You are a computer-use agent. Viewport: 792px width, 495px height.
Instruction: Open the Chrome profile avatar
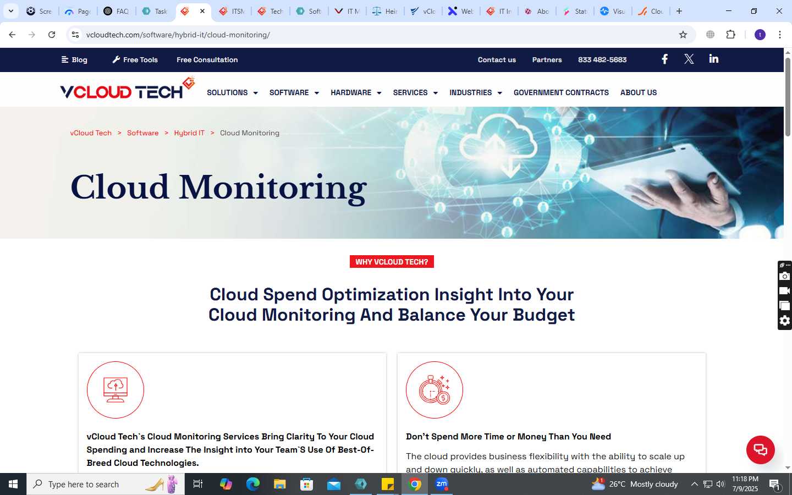[x=760, y=35]
